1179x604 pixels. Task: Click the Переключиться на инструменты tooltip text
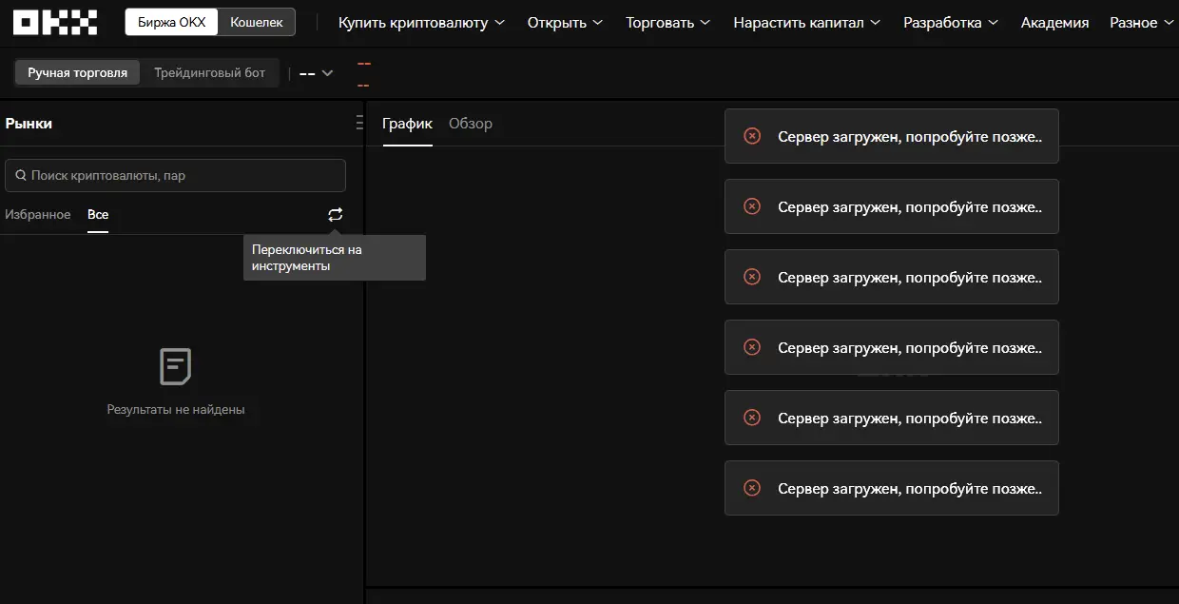pos(306,258)
